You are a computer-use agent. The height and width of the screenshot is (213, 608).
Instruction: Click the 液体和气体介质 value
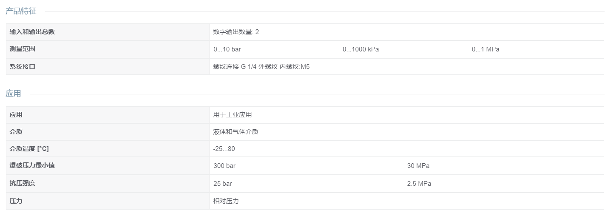tap(236, 132)
